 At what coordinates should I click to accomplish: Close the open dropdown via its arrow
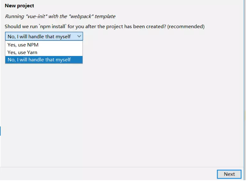[79, 36]
